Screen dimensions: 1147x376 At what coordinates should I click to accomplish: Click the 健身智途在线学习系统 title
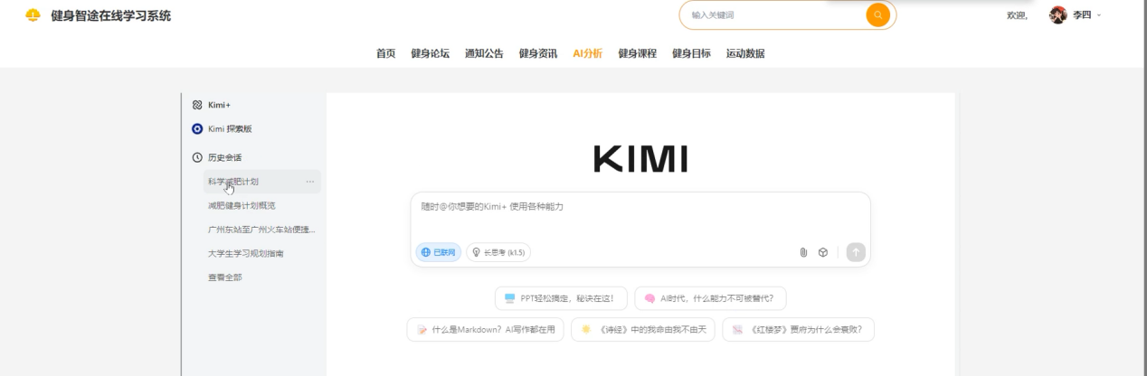110,15
